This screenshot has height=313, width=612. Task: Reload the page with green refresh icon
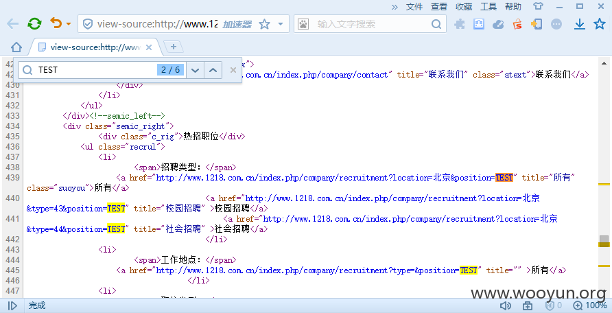(x=34, y=24)
